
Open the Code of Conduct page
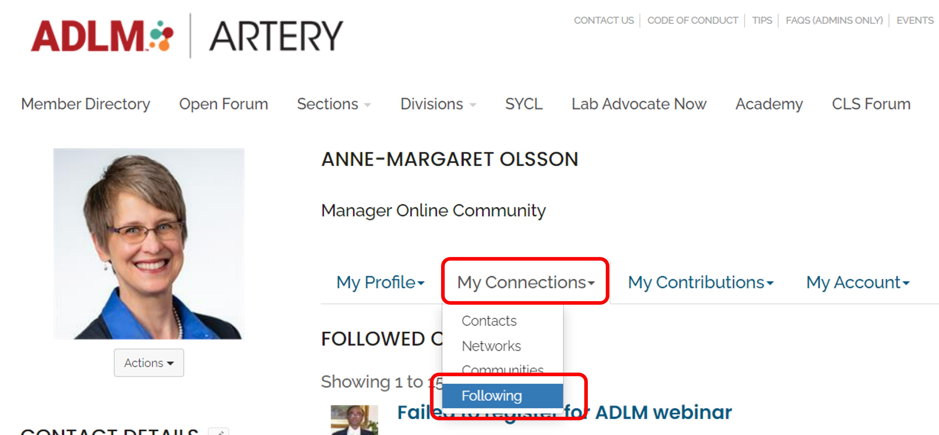click(x=692, y=21)
